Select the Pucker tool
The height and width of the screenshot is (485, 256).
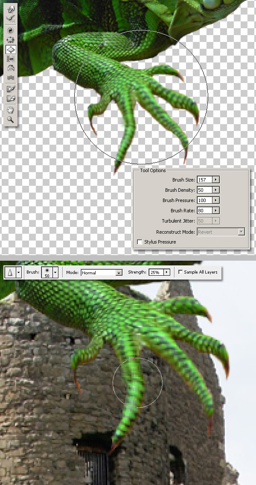[11, 39]
